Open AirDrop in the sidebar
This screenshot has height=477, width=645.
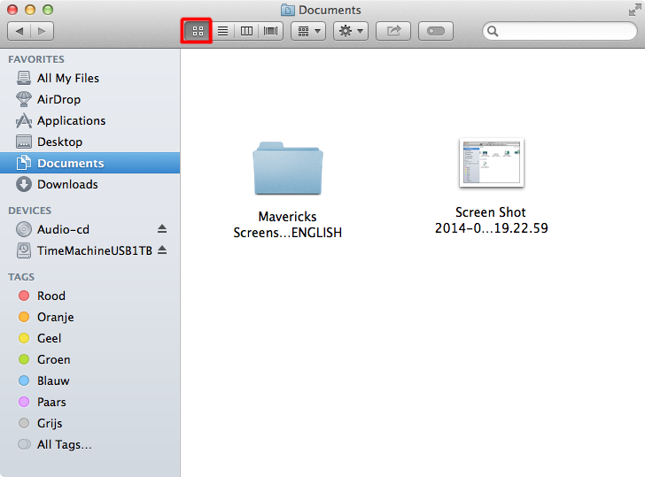(x=89, y=99)
